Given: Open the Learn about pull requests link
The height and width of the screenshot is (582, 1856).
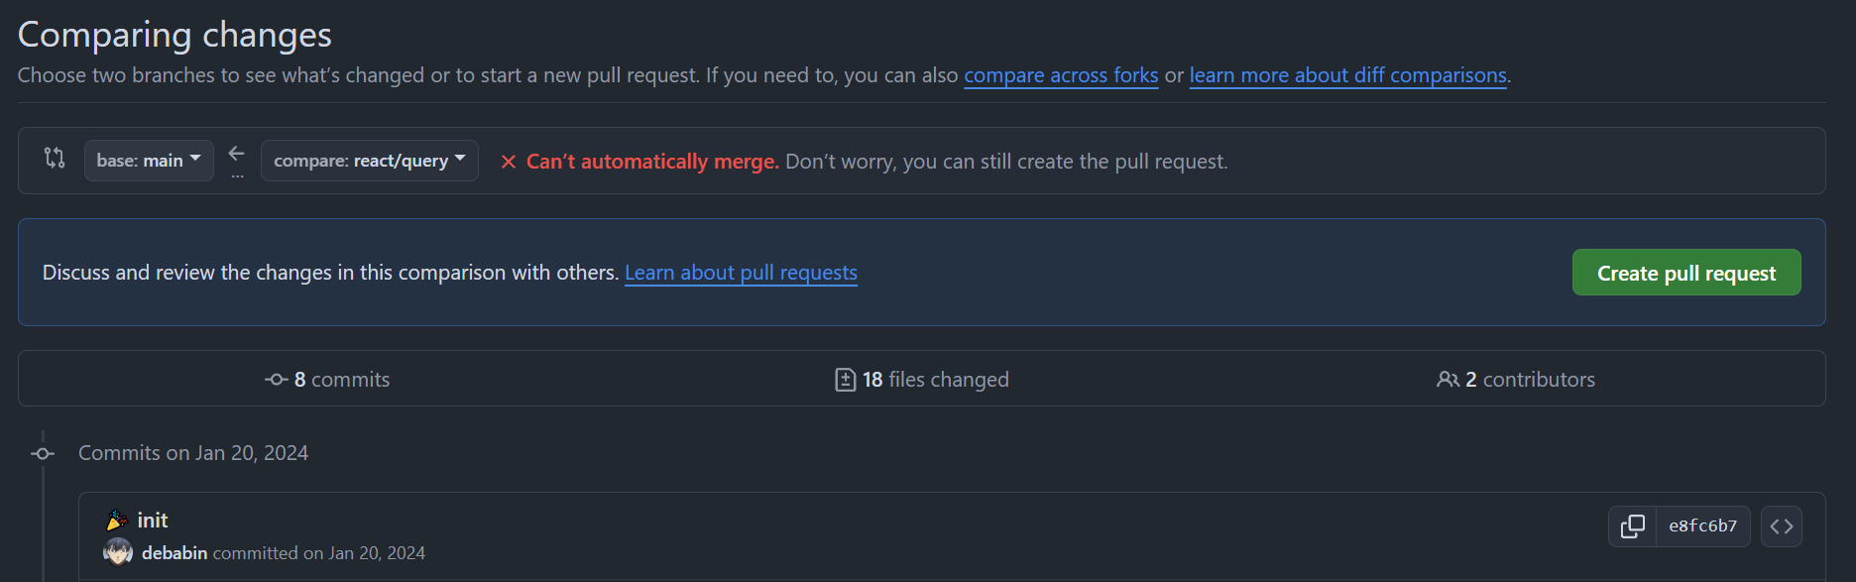Looking at the screenshot, I should coord(741,273).
